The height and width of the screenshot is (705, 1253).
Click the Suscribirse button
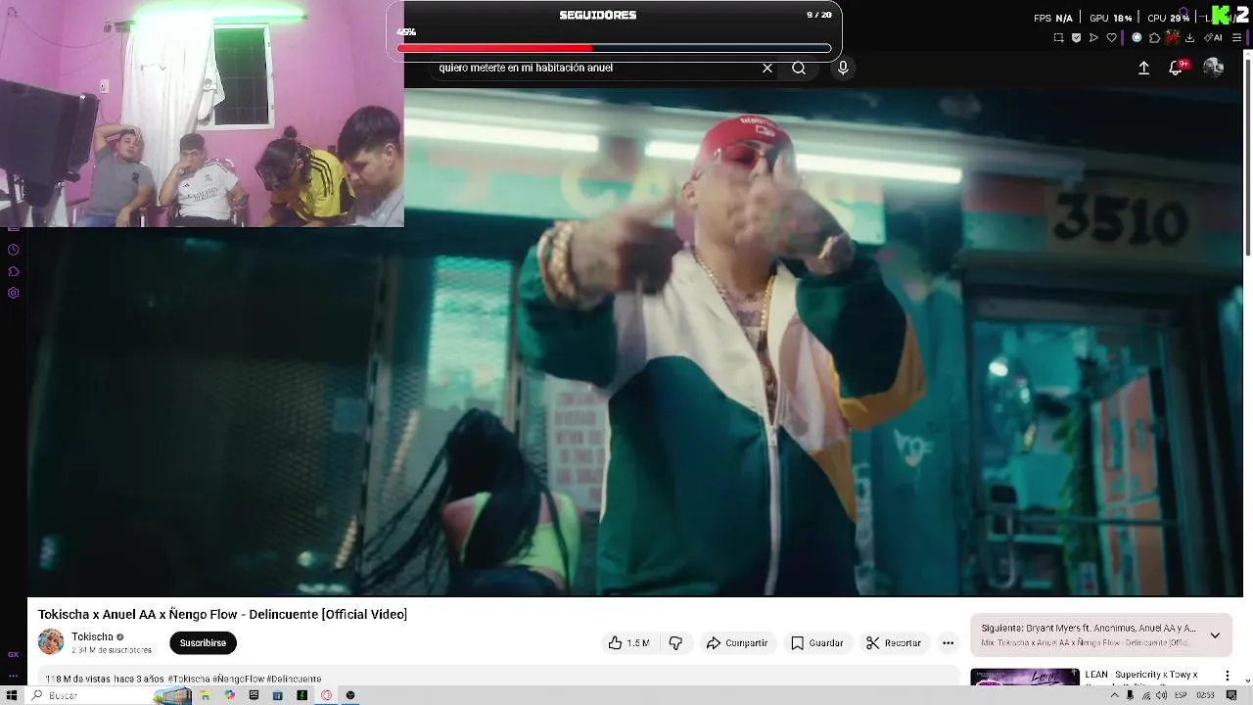(x=203, y=643)
